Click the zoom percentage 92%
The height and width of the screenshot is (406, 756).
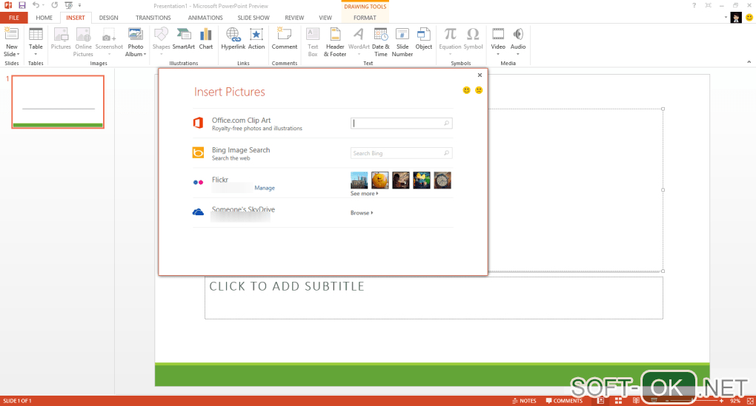tap(735, 401)
